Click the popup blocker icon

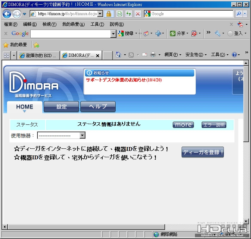[194, 33]
